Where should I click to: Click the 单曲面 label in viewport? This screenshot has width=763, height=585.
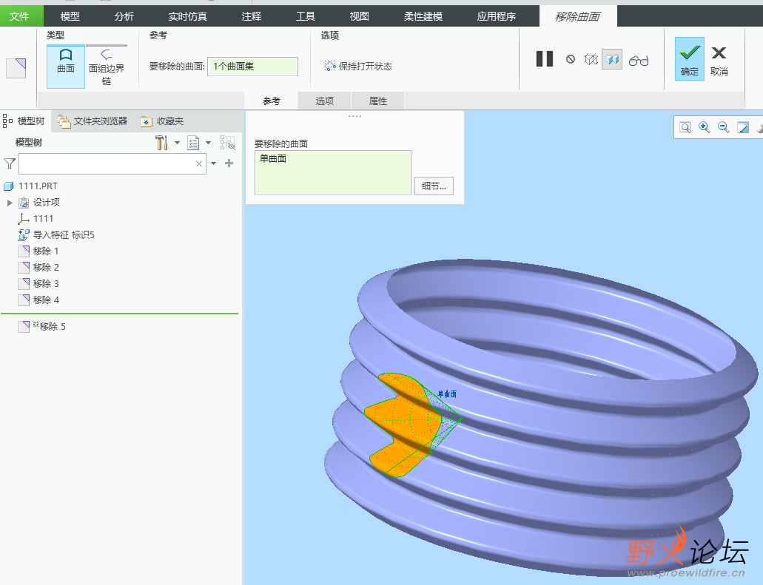(x=447, y=394)
